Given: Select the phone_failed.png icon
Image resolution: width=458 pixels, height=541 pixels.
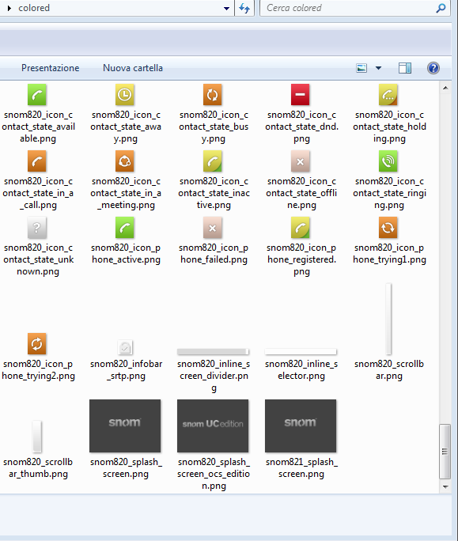Looking at the screenshot, I should (213, 228).
